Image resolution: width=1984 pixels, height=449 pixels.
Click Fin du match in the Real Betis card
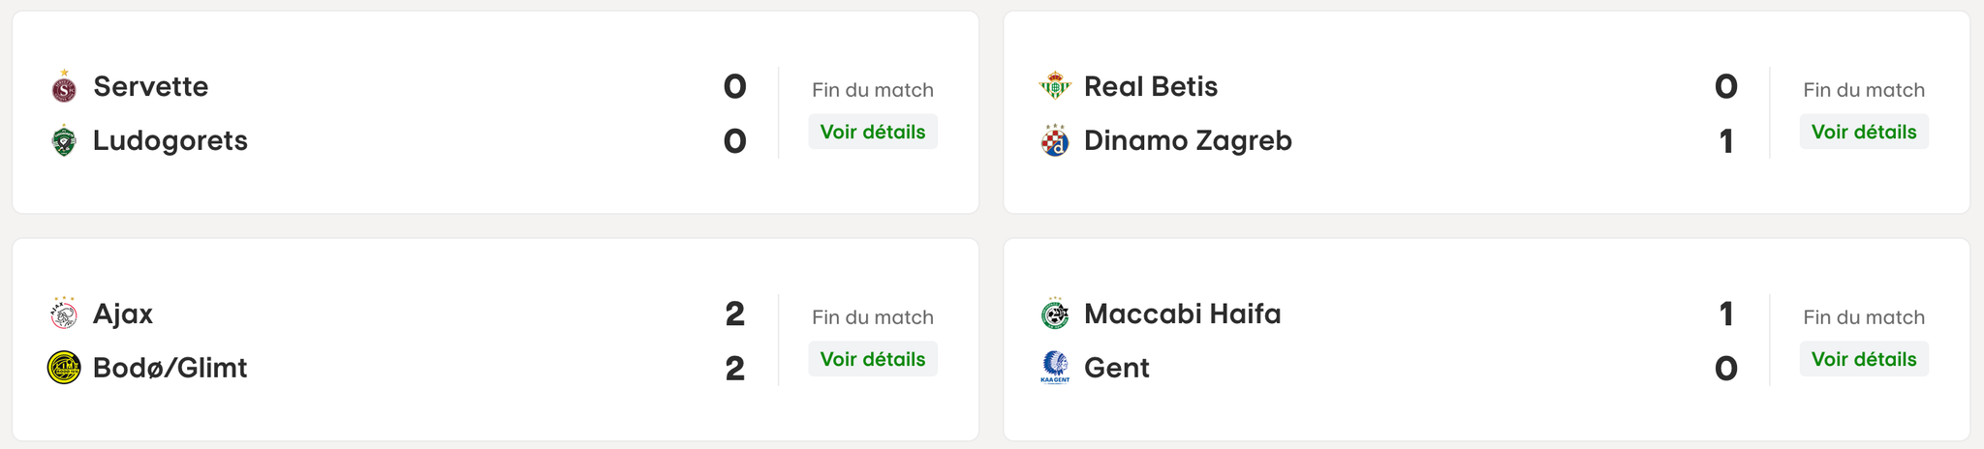point(1863,90)
